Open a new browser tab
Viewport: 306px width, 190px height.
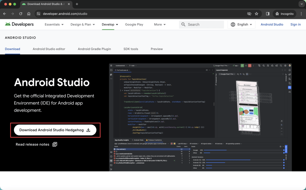pyautogui.click(x=77, y=4)
